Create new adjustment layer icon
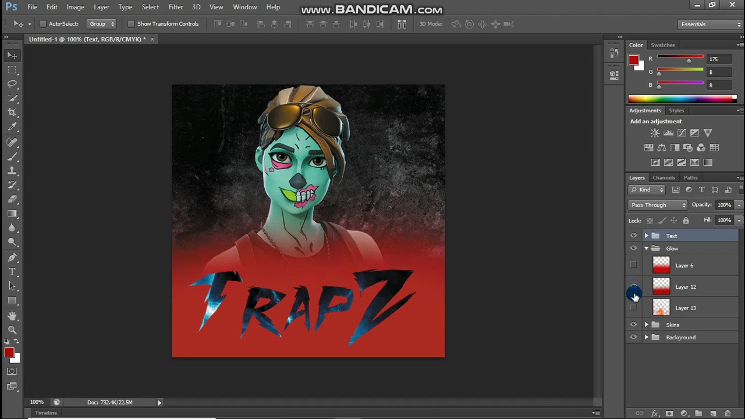The image size is (745, 419). [x=683, y=413]
